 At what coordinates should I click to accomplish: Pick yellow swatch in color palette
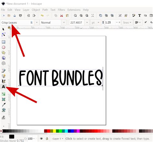[x=55, y=131]
